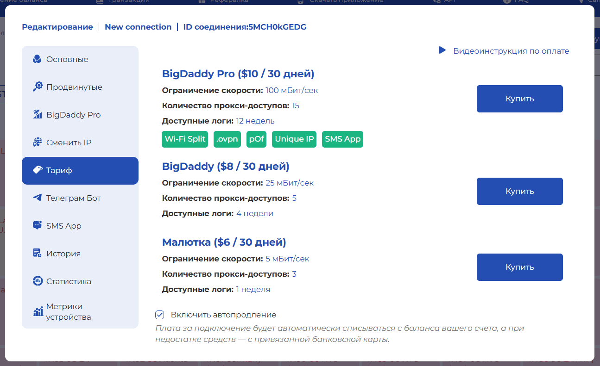The width and height of the screenshot is (600, 366).
Task: Buy the BigDaddy $8 plan
Action: [x=519, y=191]
